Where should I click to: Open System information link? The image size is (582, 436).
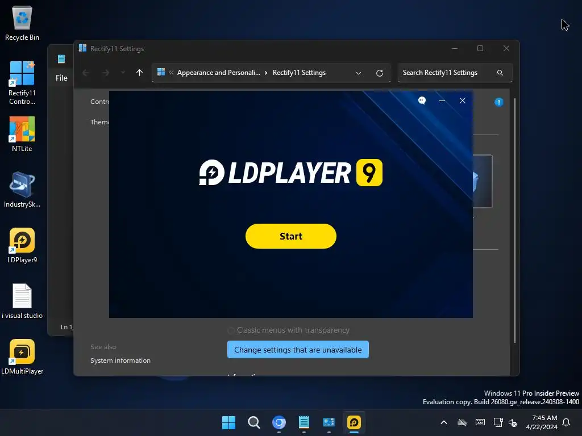(120, 360)
